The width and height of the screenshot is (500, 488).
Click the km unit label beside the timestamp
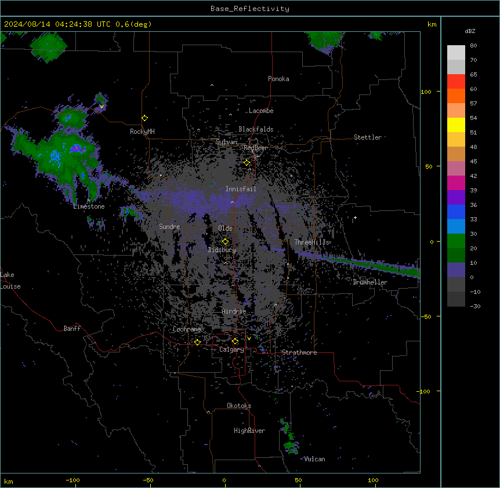(432, 24)
